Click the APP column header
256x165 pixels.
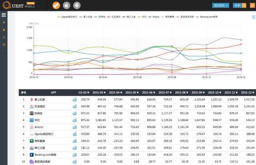tap(53, 92)
